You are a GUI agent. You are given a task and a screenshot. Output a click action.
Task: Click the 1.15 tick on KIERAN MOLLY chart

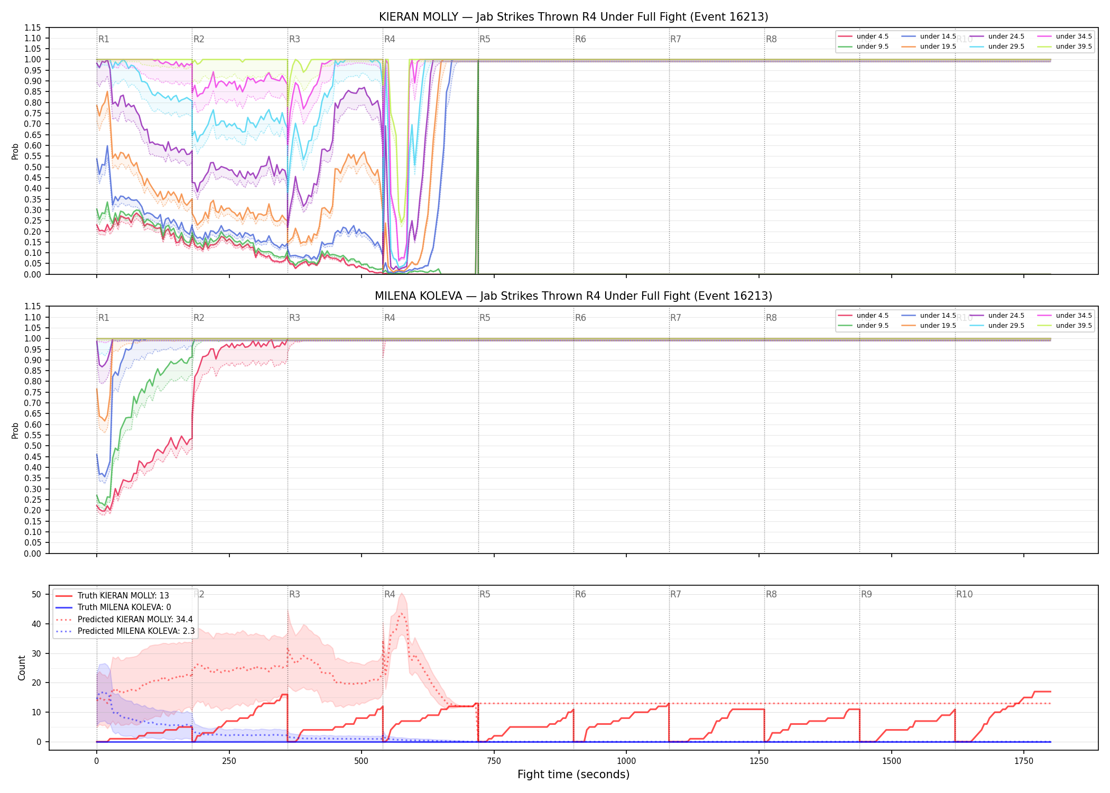point(32,27)
